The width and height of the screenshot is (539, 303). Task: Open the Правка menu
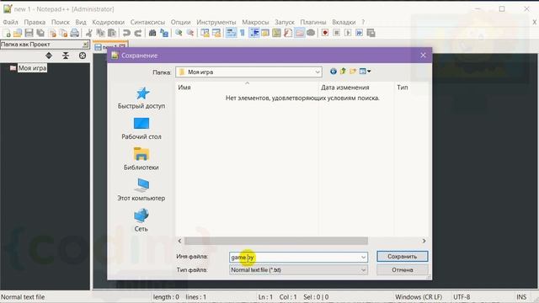click(35, 22)
